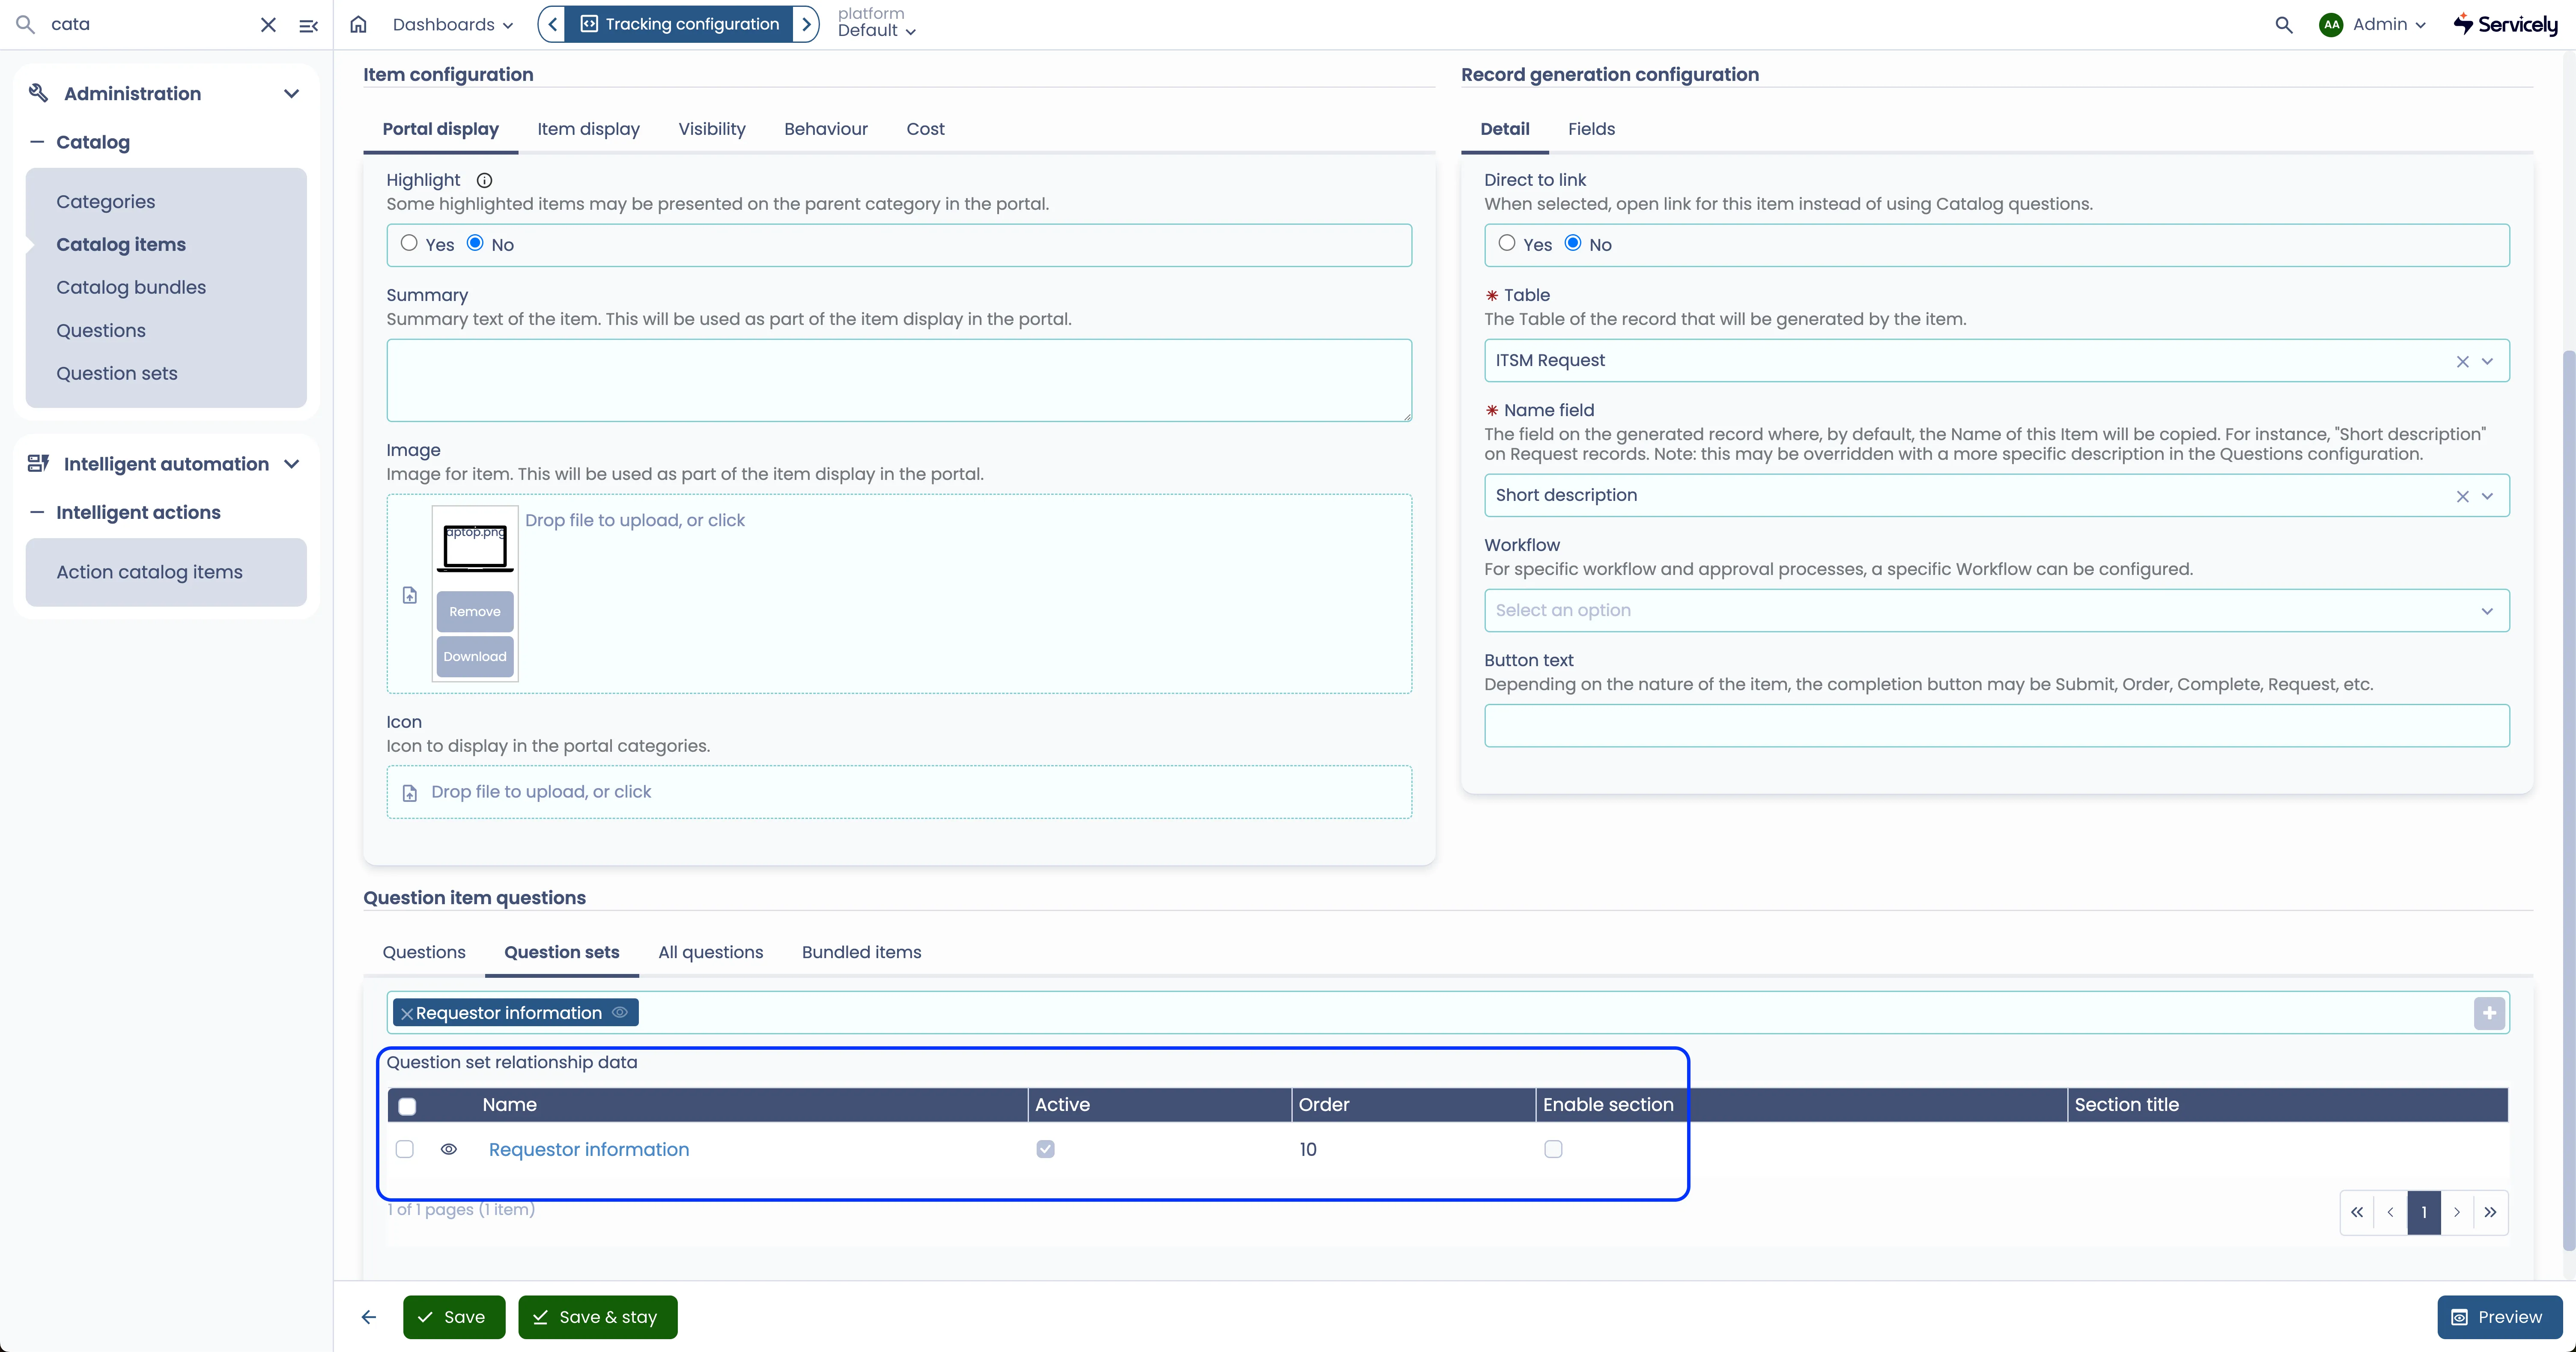Click the Administration wrench icon
This screenshot has width=2576, height=1352.
point(39,93)
